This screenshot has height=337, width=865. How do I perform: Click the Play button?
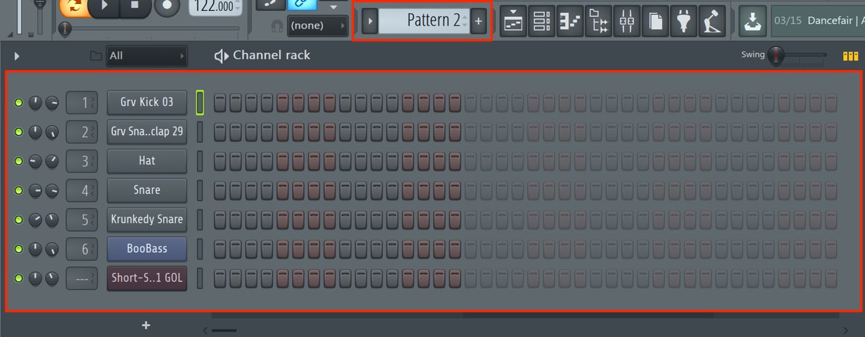pyautogui.click(x=104, y=6)
